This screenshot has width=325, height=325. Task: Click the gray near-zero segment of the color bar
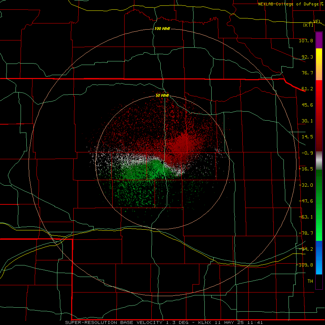point(319,161)
